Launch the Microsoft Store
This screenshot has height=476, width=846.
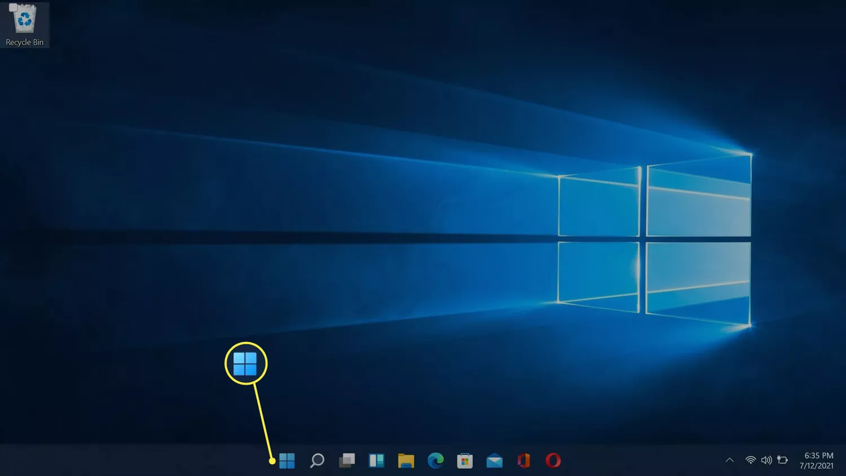coord(465,461)
